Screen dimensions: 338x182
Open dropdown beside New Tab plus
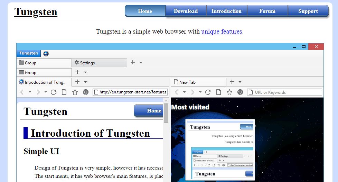(240, 82)
